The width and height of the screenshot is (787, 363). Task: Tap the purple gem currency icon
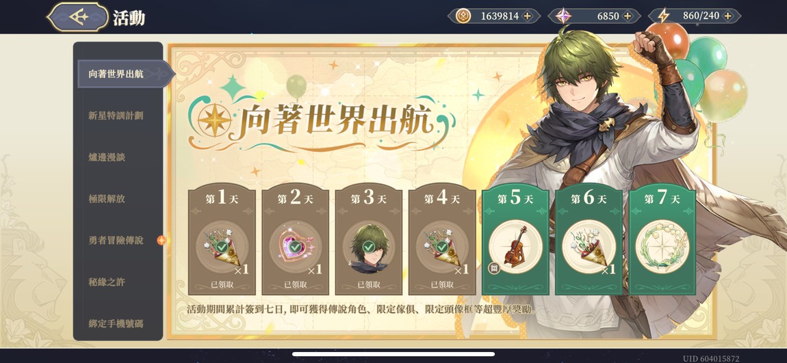pos(563,16)
